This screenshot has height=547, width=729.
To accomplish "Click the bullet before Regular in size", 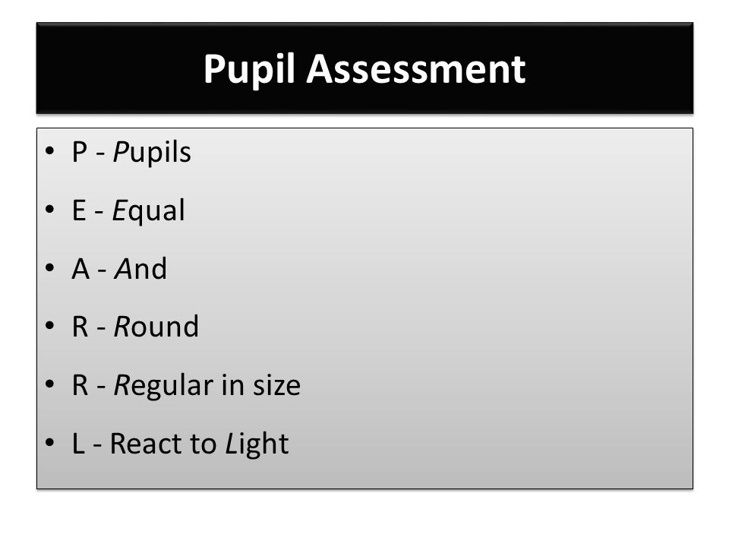I will (x=50, y=384).
